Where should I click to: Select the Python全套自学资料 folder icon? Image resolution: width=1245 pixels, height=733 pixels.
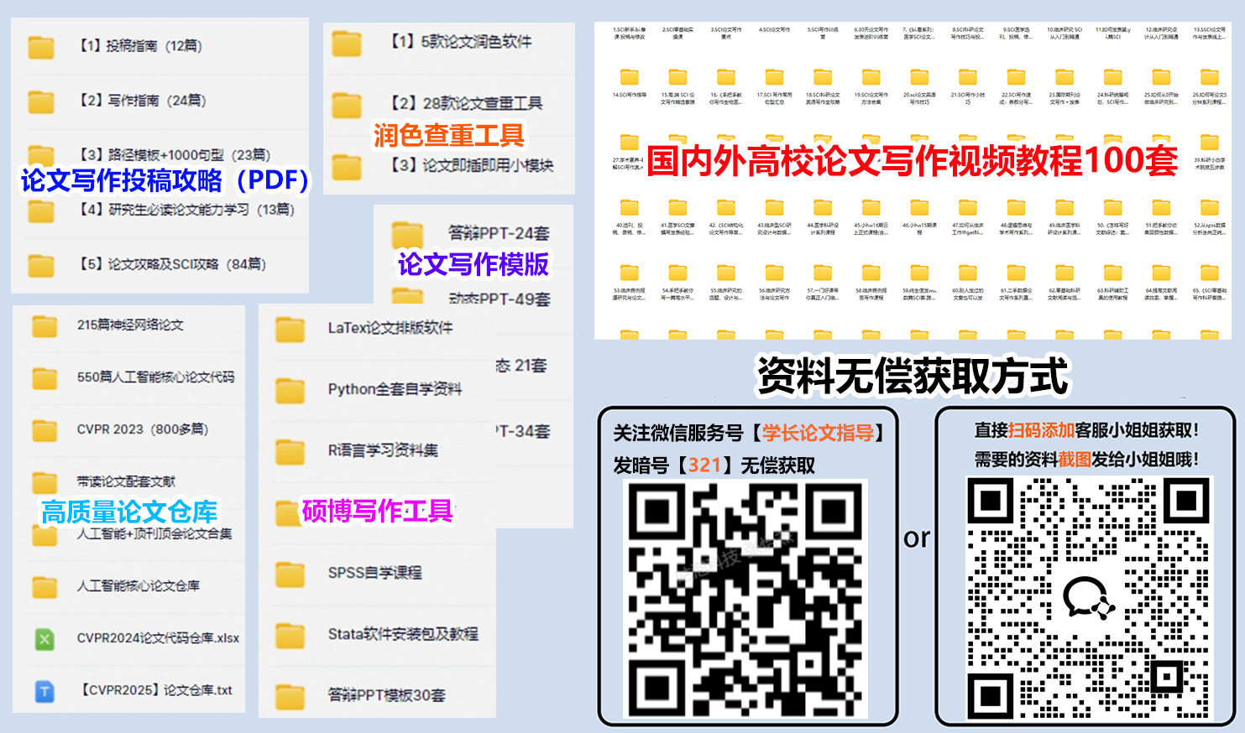(290, 391)
